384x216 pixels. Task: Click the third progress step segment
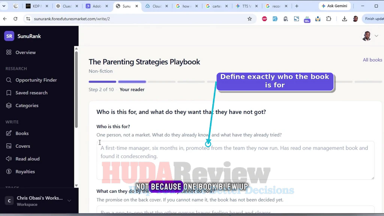[x=162, y=81]
